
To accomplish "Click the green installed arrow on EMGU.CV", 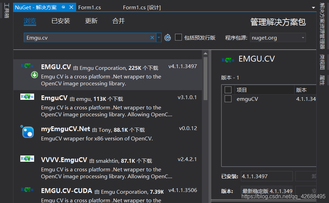I will click(34, 75).
